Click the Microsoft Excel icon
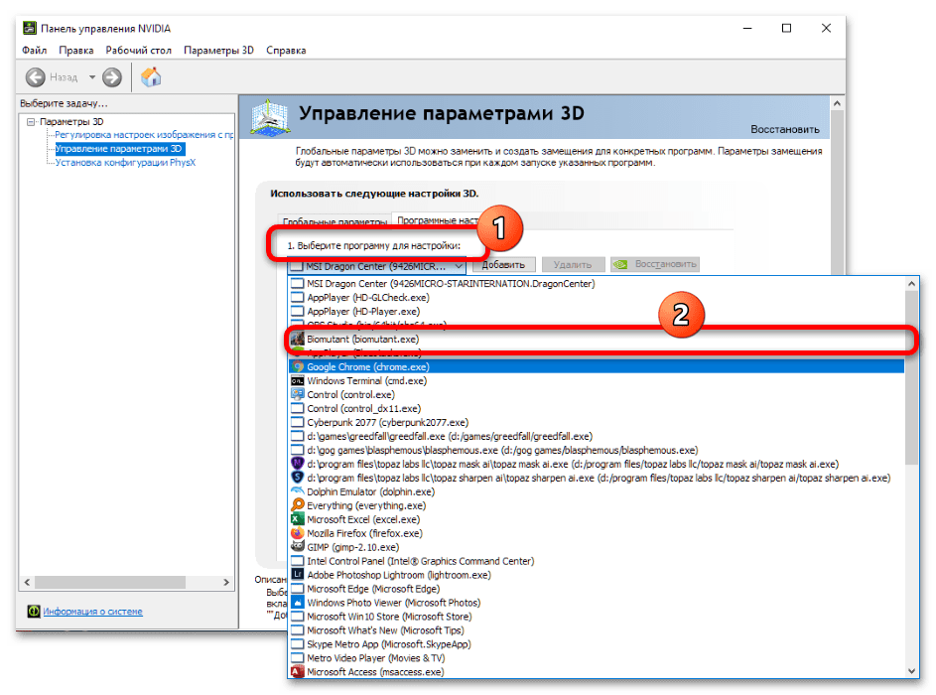 click(x=297, y=519)
